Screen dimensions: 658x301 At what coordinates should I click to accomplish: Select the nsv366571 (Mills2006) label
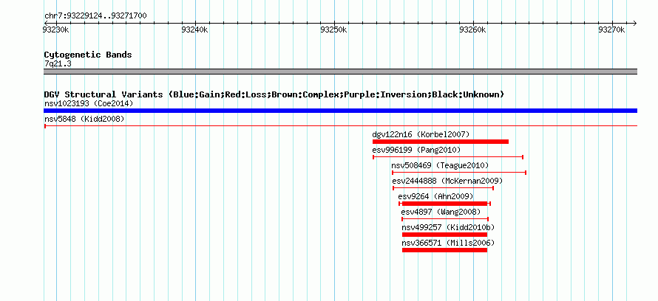coord(448,243)
